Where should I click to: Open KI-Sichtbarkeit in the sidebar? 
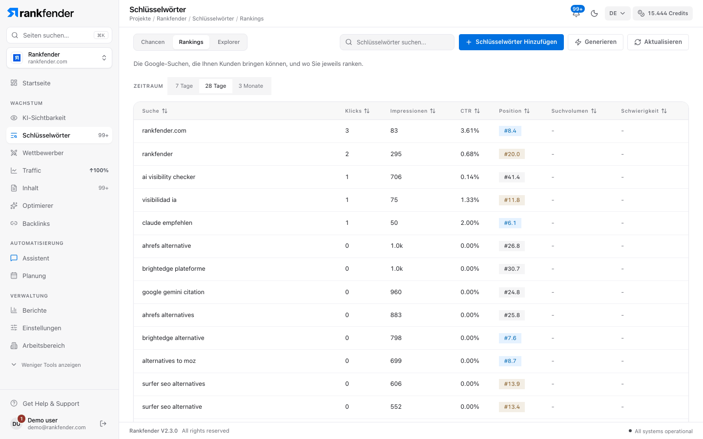pyautogui.click(x=60, y=118)
